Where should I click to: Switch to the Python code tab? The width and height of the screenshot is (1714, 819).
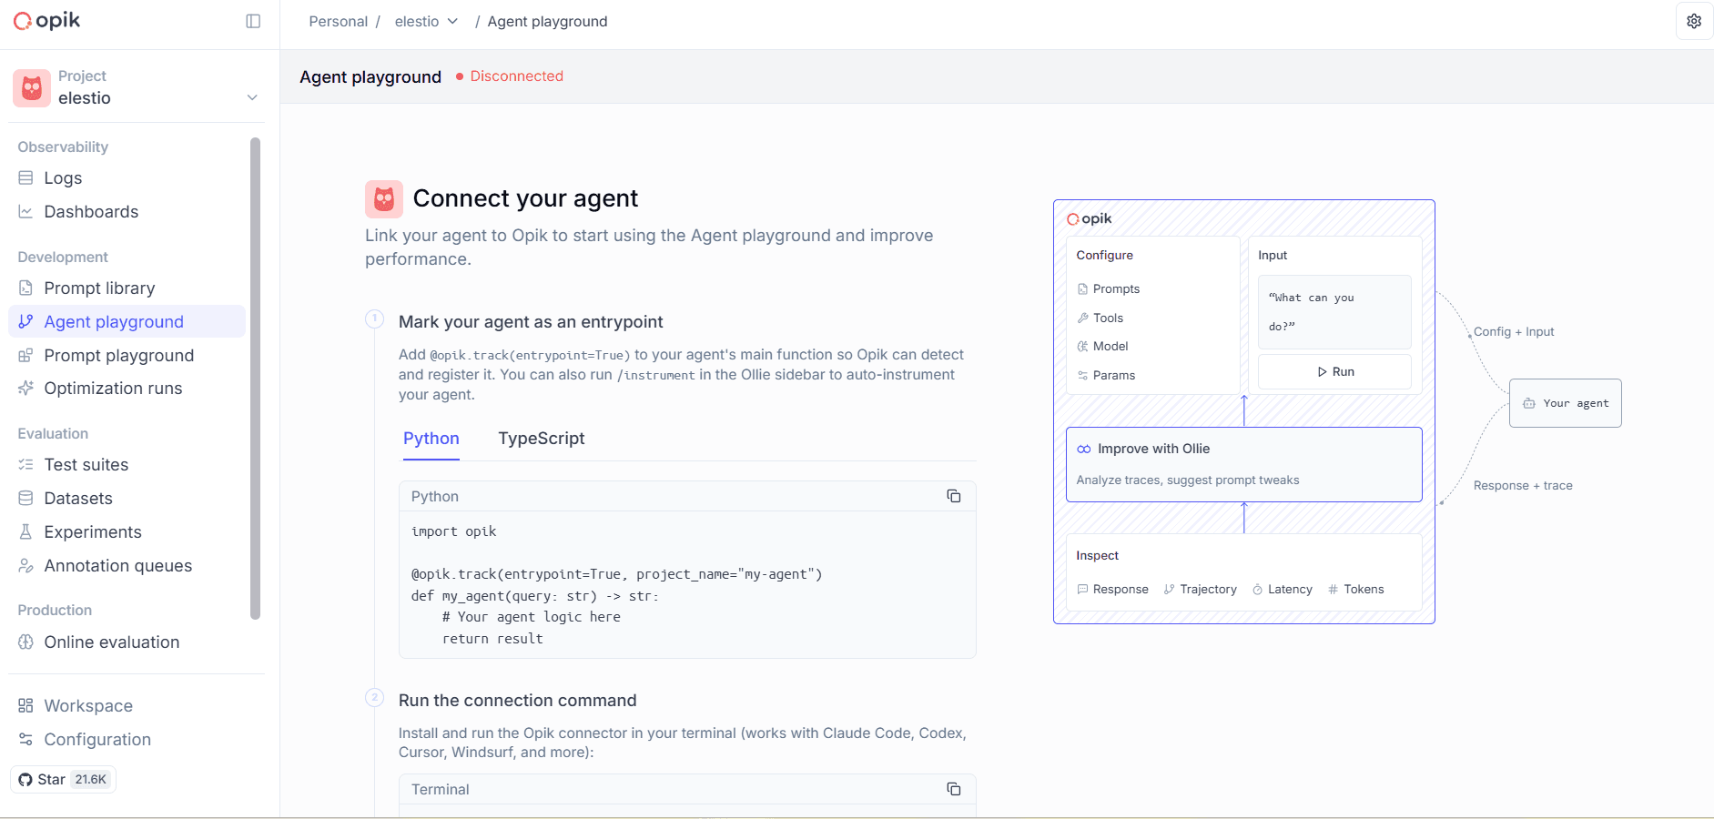431,439
